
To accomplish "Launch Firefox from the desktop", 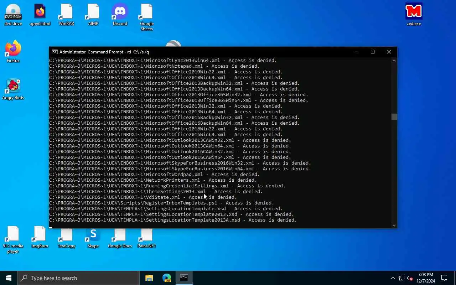I will coord(13,52).
